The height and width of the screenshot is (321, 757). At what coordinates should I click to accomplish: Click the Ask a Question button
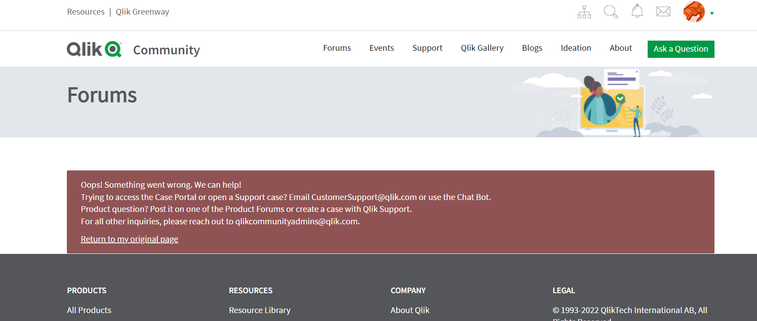681,49
